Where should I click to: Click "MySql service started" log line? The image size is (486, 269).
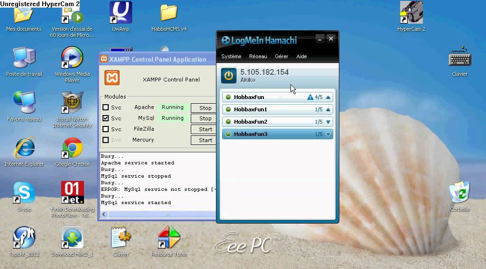[136, 203]
